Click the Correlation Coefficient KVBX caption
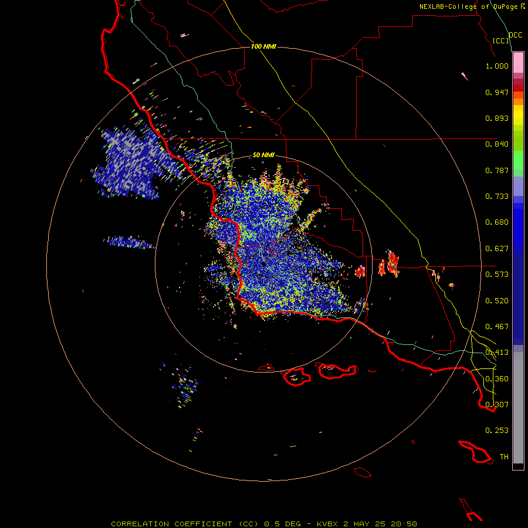Screen dimensions: 528x528 tap(264, 524)
